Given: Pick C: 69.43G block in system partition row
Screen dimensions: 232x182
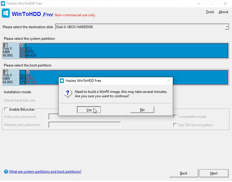Looking at the screenshot, I should pyautogui.click(x=127, y=51).
